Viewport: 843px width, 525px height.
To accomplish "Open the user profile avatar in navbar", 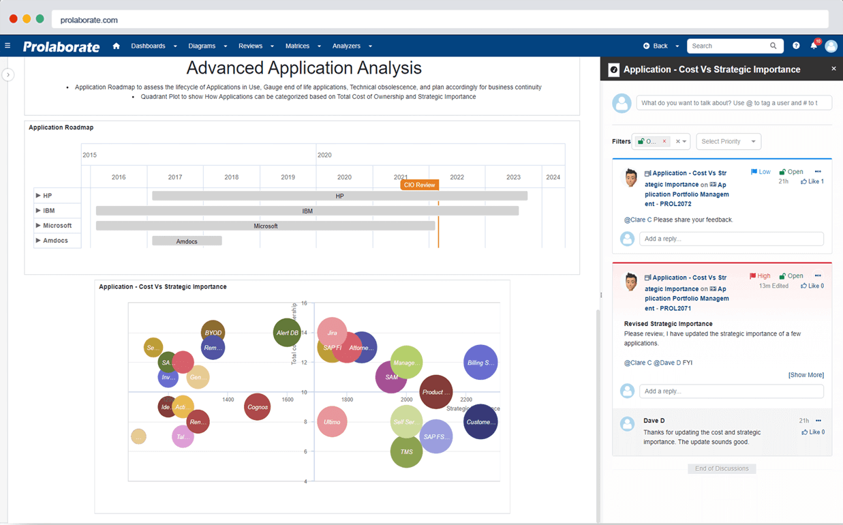I will click(x=831, y=46).
